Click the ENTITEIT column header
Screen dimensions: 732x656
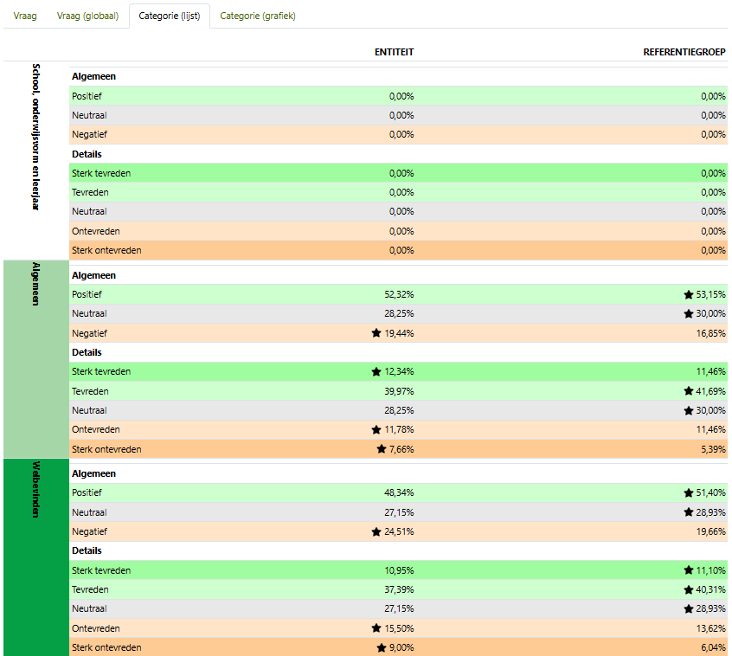[394, 52]
